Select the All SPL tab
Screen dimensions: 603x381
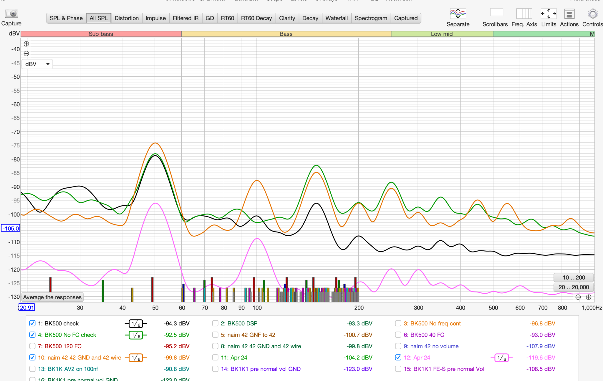[99, 18]
